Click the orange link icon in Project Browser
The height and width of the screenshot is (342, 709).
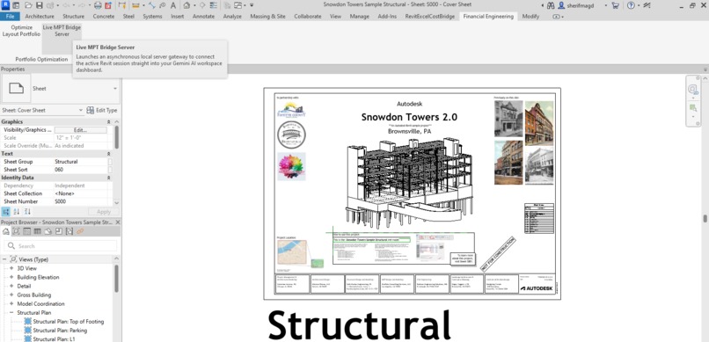pyautogui.click(x=80, y=231)
